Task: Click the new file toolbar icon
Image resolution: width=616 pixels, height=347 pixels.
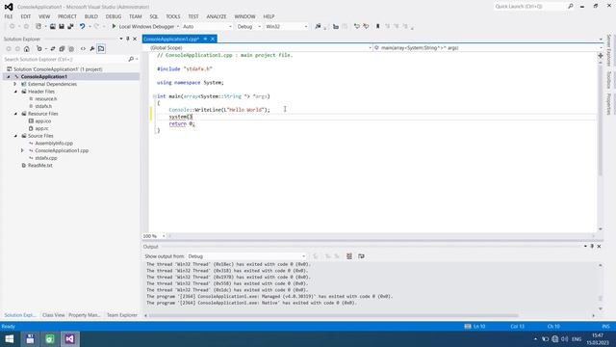Action: coord(38,26)
